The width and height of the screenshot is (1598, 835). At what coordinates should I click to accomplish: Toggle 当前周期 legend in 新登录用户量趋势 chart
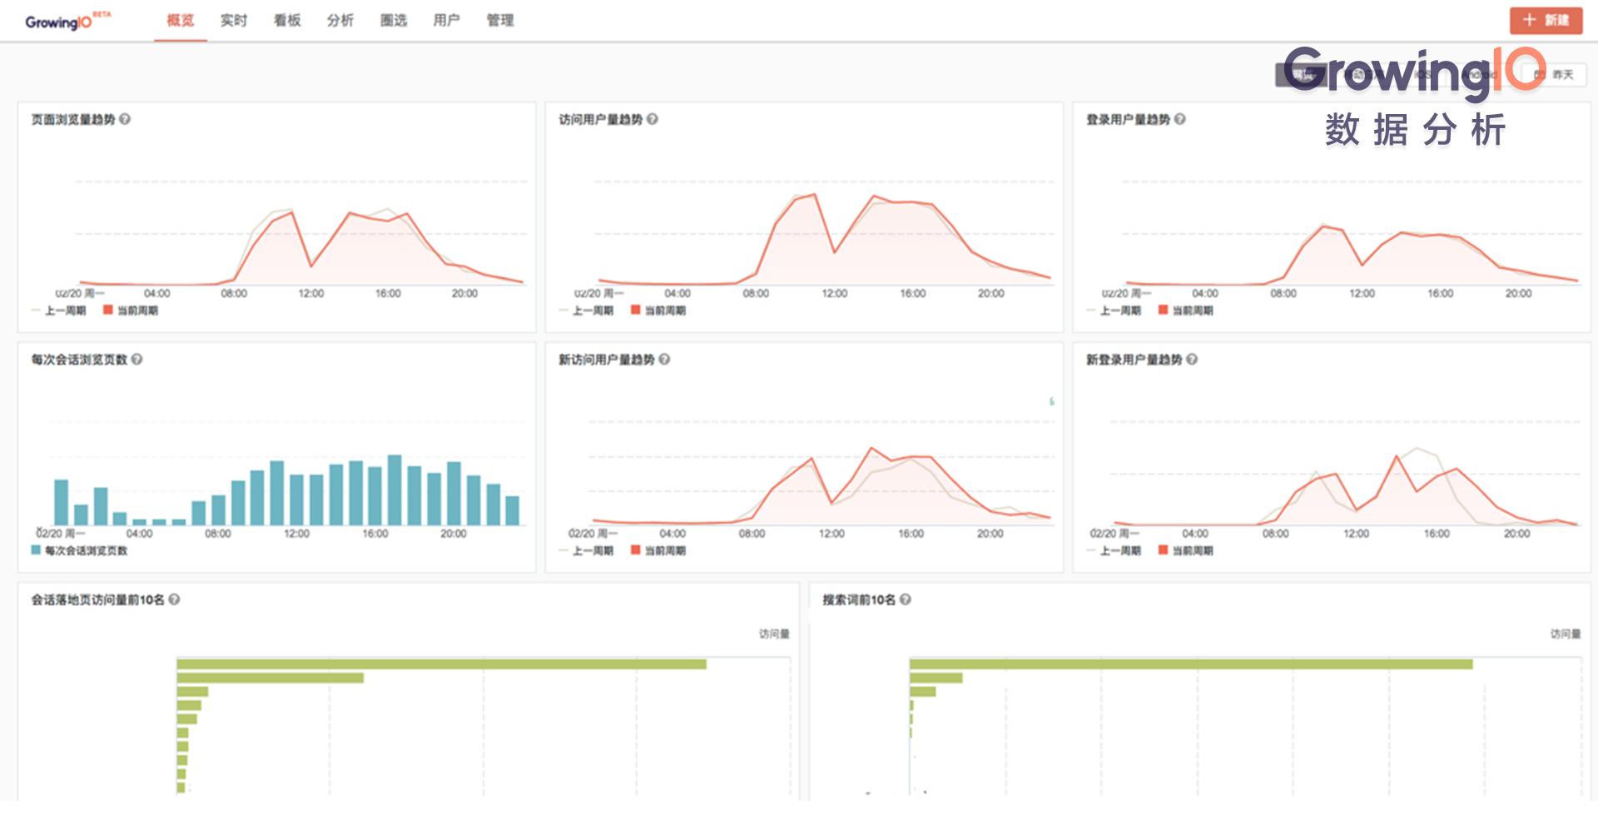1185,550
